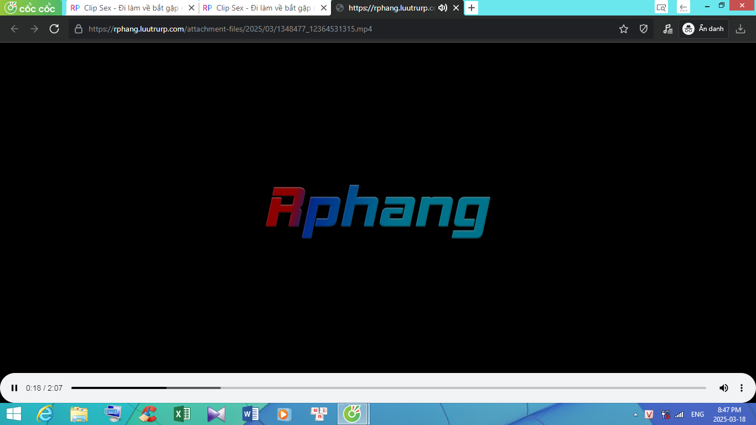
Task: Mute the video player volume
Action: tap(723, 388)
